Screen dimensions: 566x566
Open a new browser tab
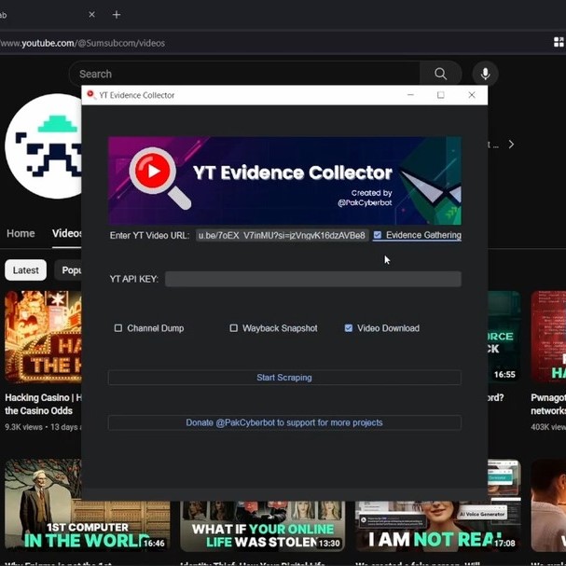point(117,15)
